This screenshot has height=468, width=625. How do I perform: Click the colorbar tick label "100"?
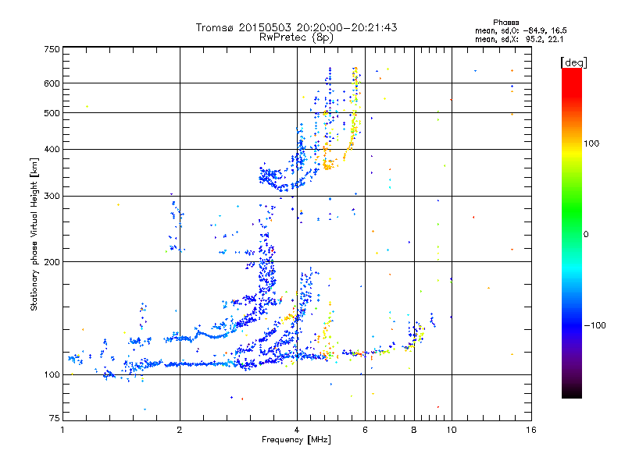point(591,144)
